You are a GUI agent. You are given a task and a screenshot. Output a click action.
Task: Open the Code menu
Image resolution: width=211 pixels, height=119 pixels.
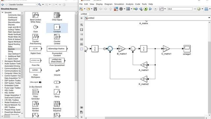[137, 4]
